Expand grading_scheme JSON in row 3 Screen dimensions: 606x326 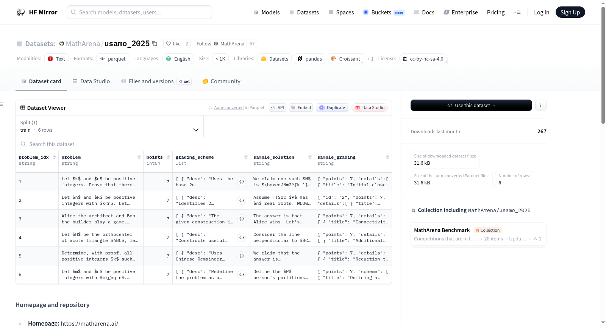point(242,219)
